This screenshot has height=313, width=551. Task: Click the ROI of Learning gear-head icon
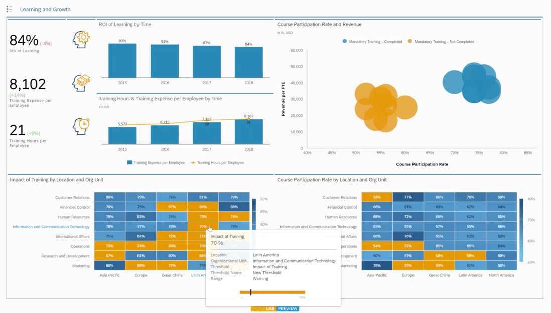[x=81, y=39]
